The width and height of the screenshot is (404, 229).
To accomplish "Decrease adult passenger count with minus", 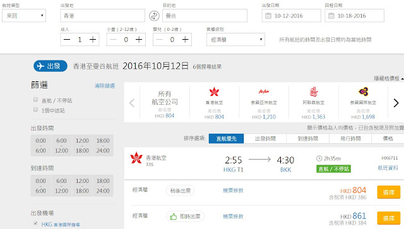I will [67, 39].
